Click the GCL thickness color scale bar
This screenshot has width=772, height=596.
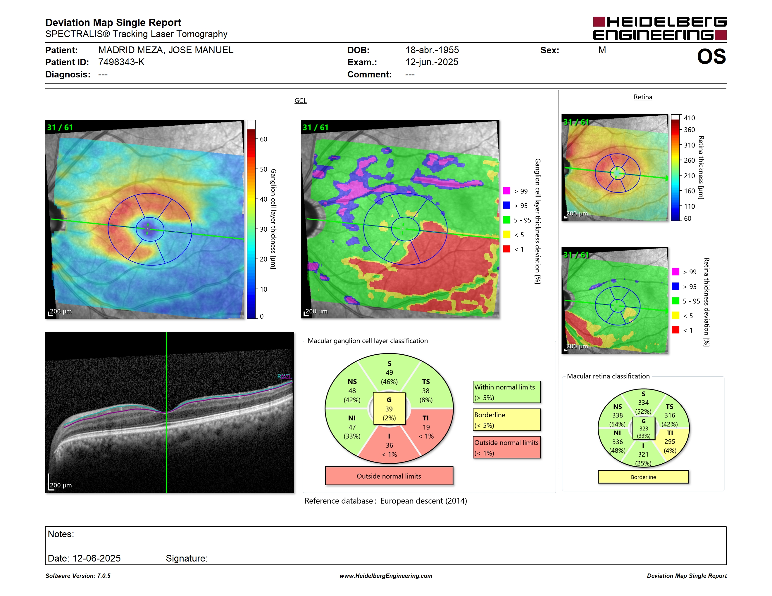251,219
